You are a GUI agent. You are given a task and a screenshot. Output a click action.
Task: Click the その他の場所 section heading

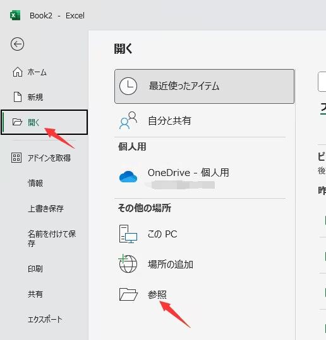[x=145, y=208]
